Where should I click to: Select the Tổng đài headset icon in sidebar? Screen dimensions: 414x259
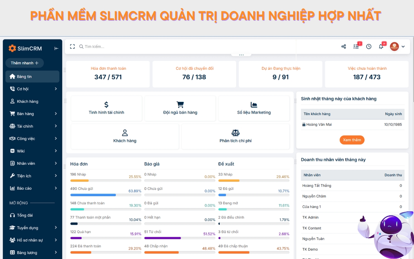point(13,215)
